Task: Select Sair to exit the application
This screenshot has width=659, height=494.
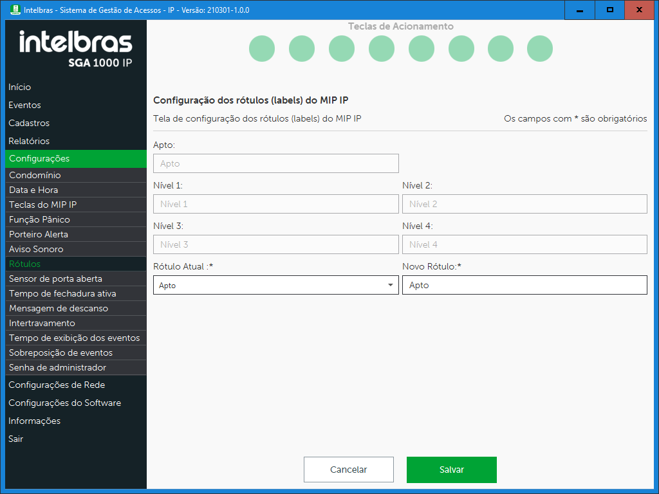Action: point(15,439)
